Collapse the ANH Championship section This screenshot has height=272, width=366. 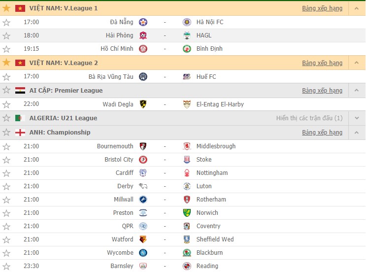coord(357,133)
